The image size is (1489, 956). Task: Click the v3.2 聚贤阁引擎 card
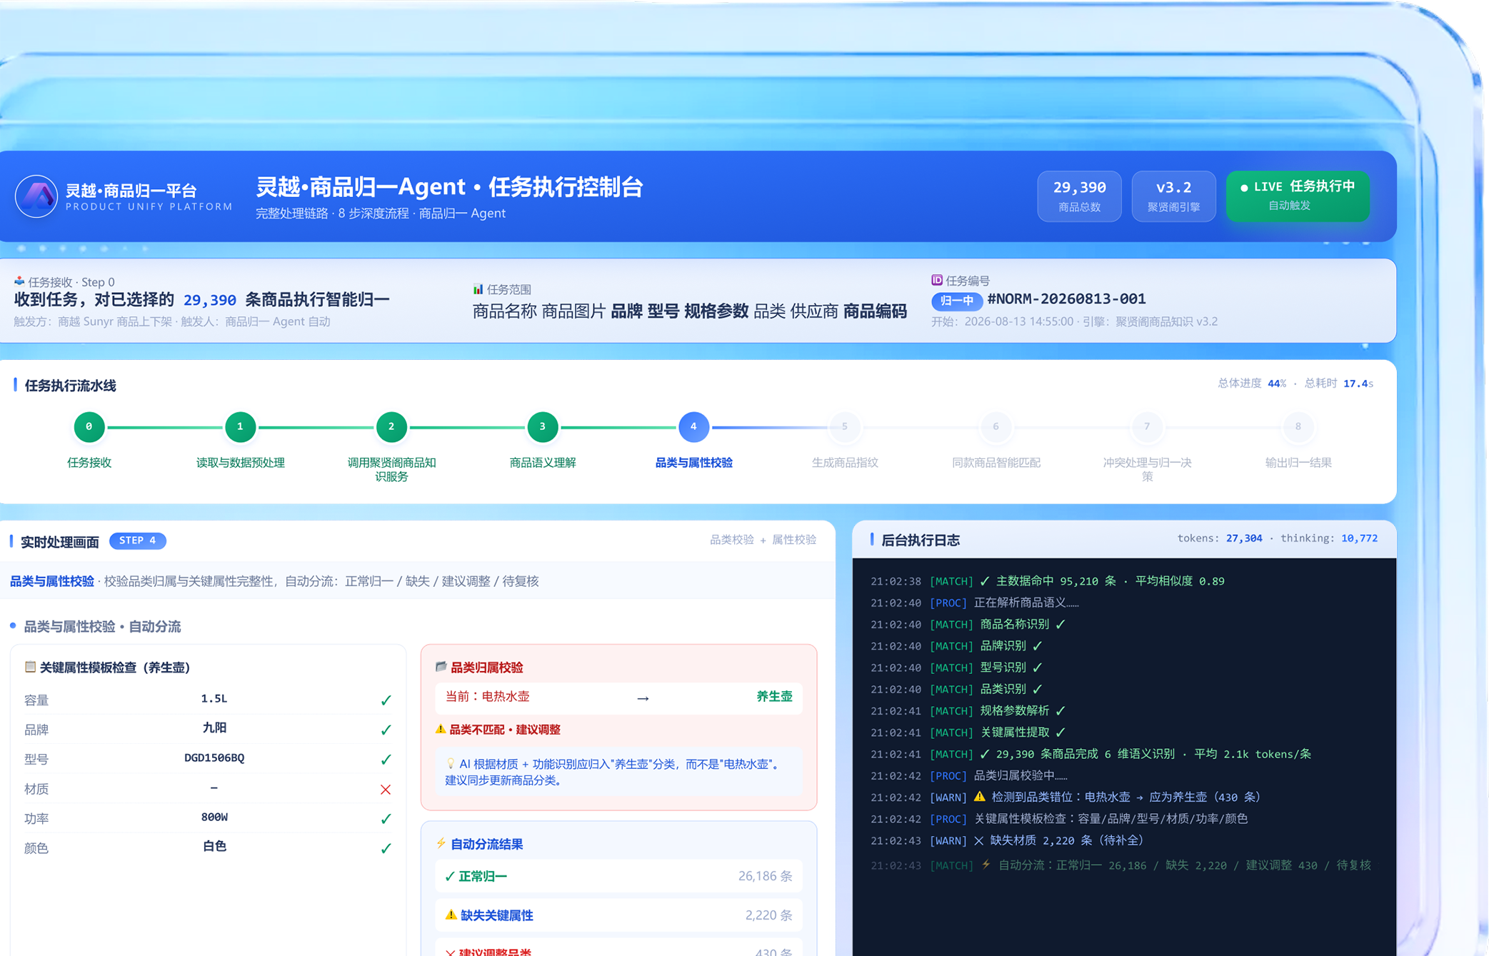pos(1173,196)
